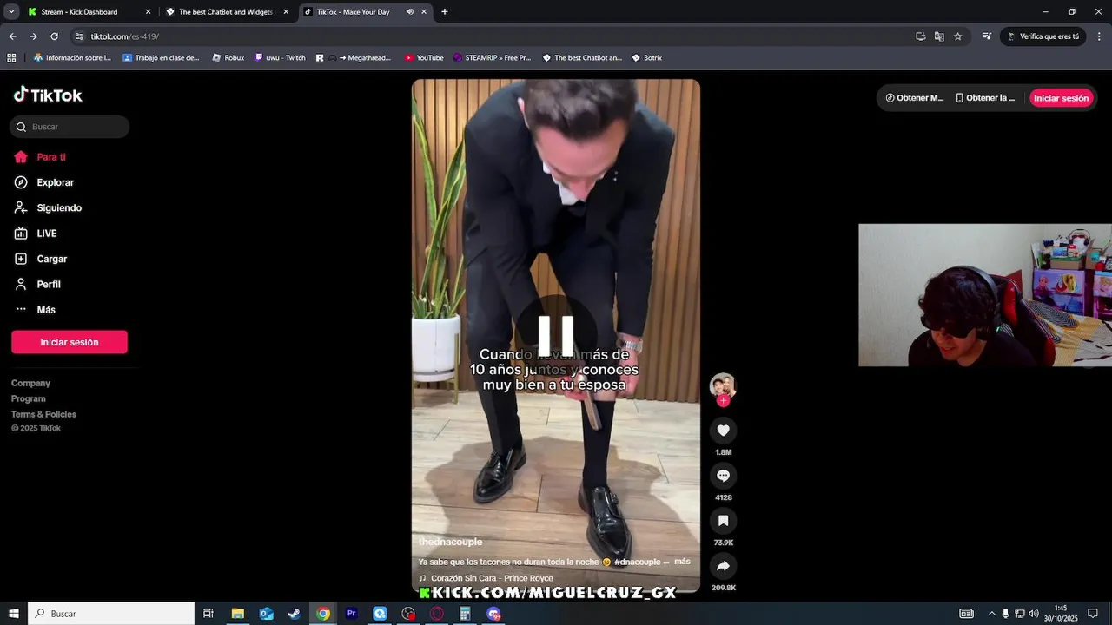Open the thednacouple username on the video
Image resolution: width=1112 pixels, height=625 pixels.
click(450, 542)
